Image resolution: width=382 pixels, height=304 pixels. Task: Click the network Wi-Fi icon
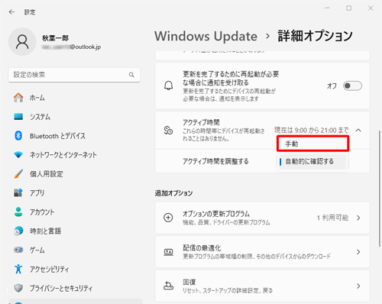(x=18, y=154)
